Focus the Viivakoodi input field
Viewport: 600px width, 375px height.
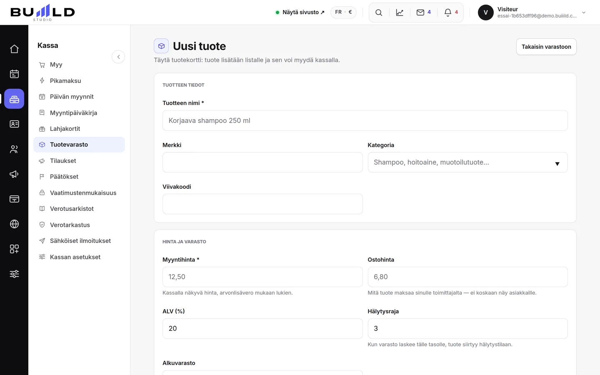pos(262,204)
